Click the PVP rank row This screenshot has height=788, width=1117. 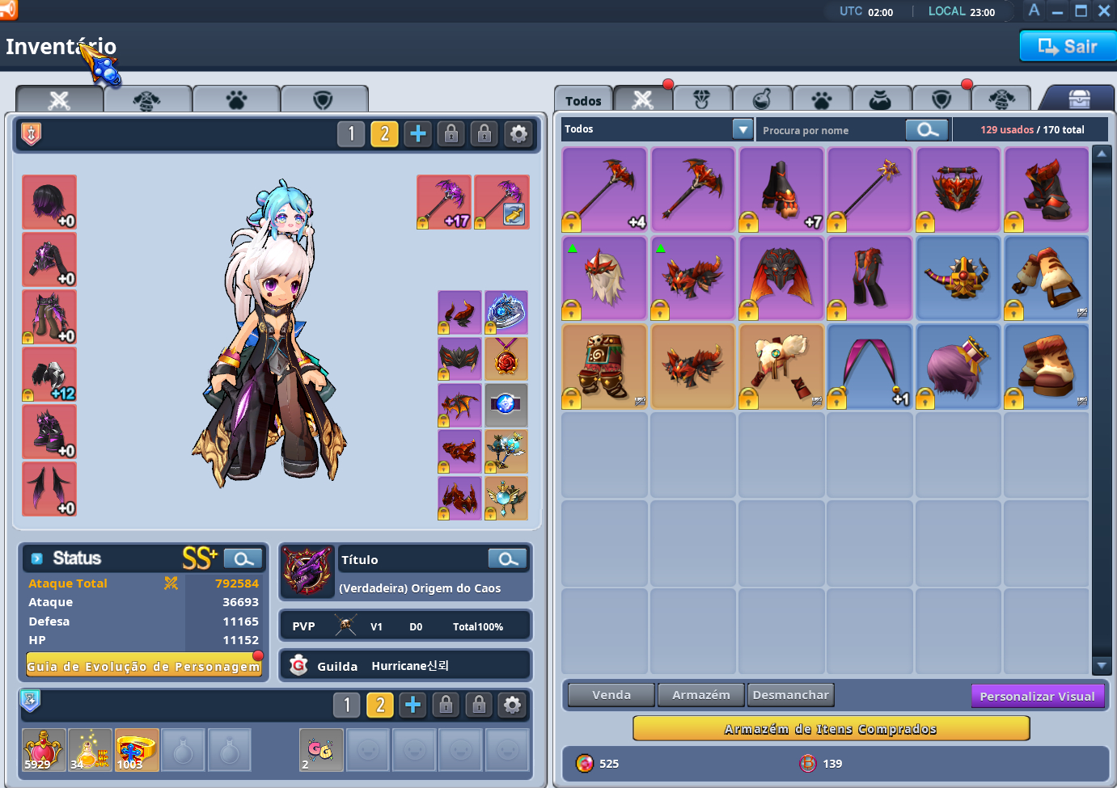point(405,626)
